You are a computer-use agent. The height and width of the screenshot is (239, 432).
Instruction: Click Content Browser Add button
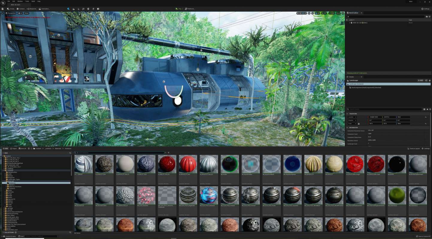pos(5,148)
